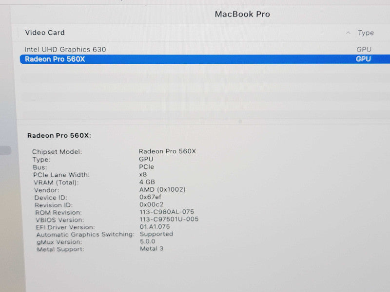Click the Metal Support label
Image resolution: width=390 pixels, height=292 pixels.
[60, 249]
